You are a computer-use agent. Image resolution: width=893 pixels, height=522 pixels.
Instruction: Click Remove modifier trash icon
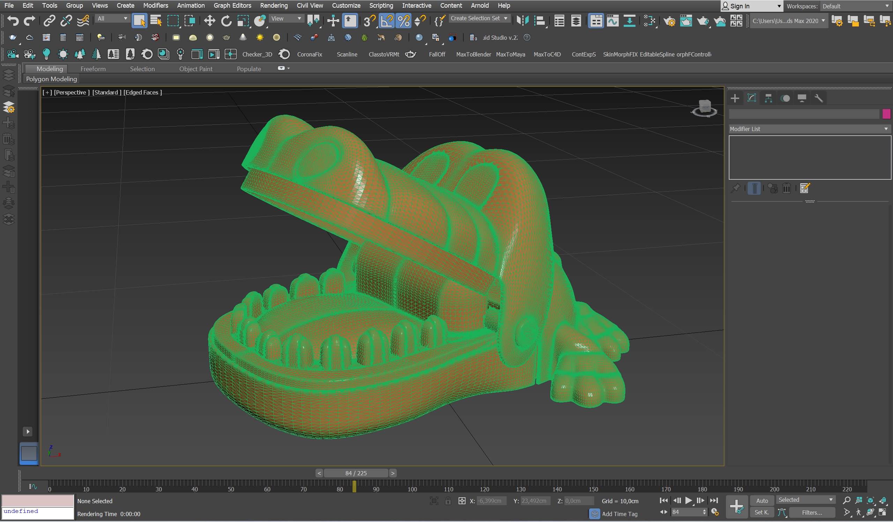click(786, 188)
